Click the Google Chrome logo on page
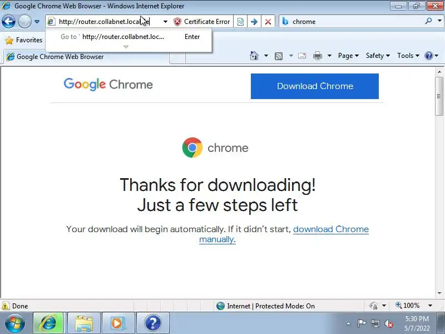445x334 pixels. click(108, 85)
